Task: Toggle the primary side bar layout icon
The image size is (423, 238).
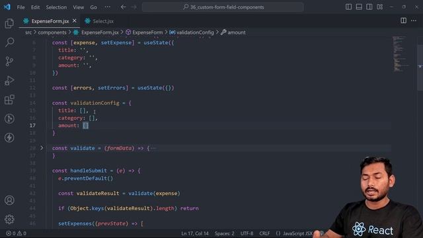Action: (x=348, y=7)
